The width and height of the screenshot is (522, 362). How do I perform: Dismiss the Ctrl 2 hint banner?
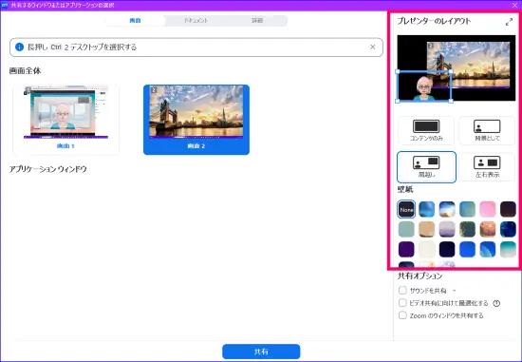[373, 47]
